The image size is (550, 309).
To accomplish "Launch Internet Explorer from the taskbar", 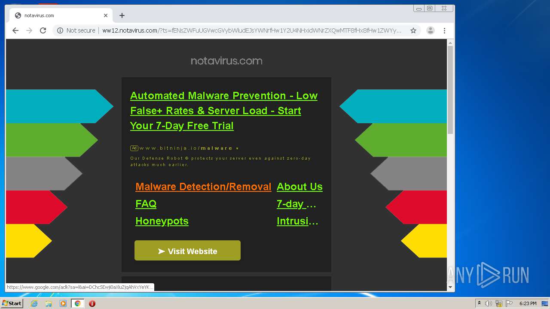I will 34,303.
